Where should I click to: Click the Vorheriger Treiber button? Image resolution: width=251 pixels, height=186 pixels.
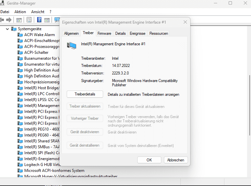pyautogui.click(x=85, y=118)
